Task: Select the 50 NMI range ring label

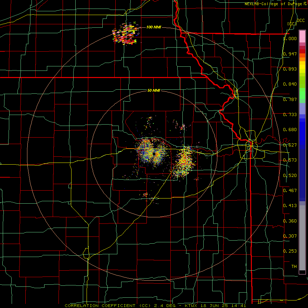Action: pos(154,90)
